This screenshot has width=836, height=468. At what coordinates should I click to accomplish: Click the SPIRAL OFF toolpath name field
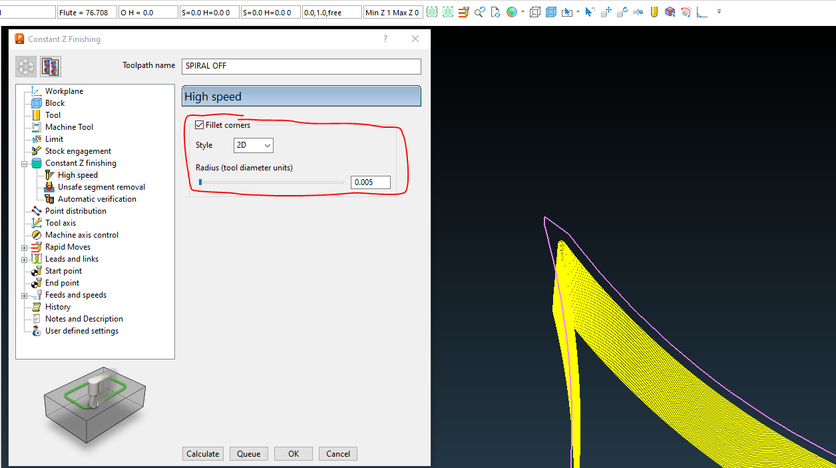pyautogui.click(x=301, y=66)
